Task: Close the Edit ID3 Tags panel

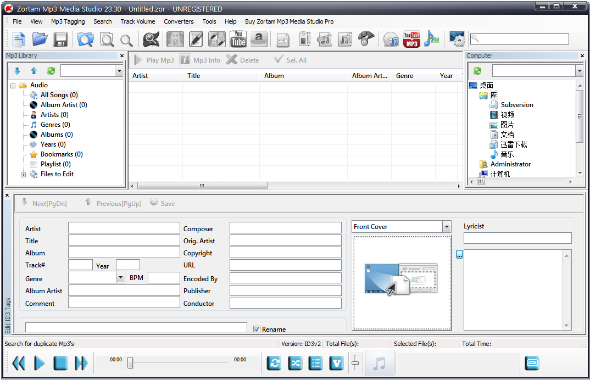Action: [7, 195]
